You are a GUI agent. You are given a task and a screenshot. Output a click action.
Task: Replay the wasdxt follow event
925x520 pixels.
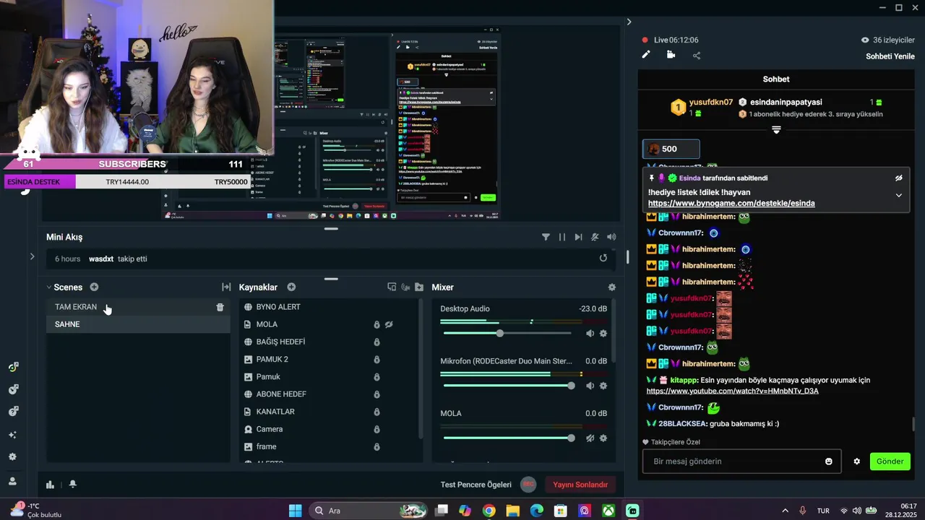click(x=603, y=258)
